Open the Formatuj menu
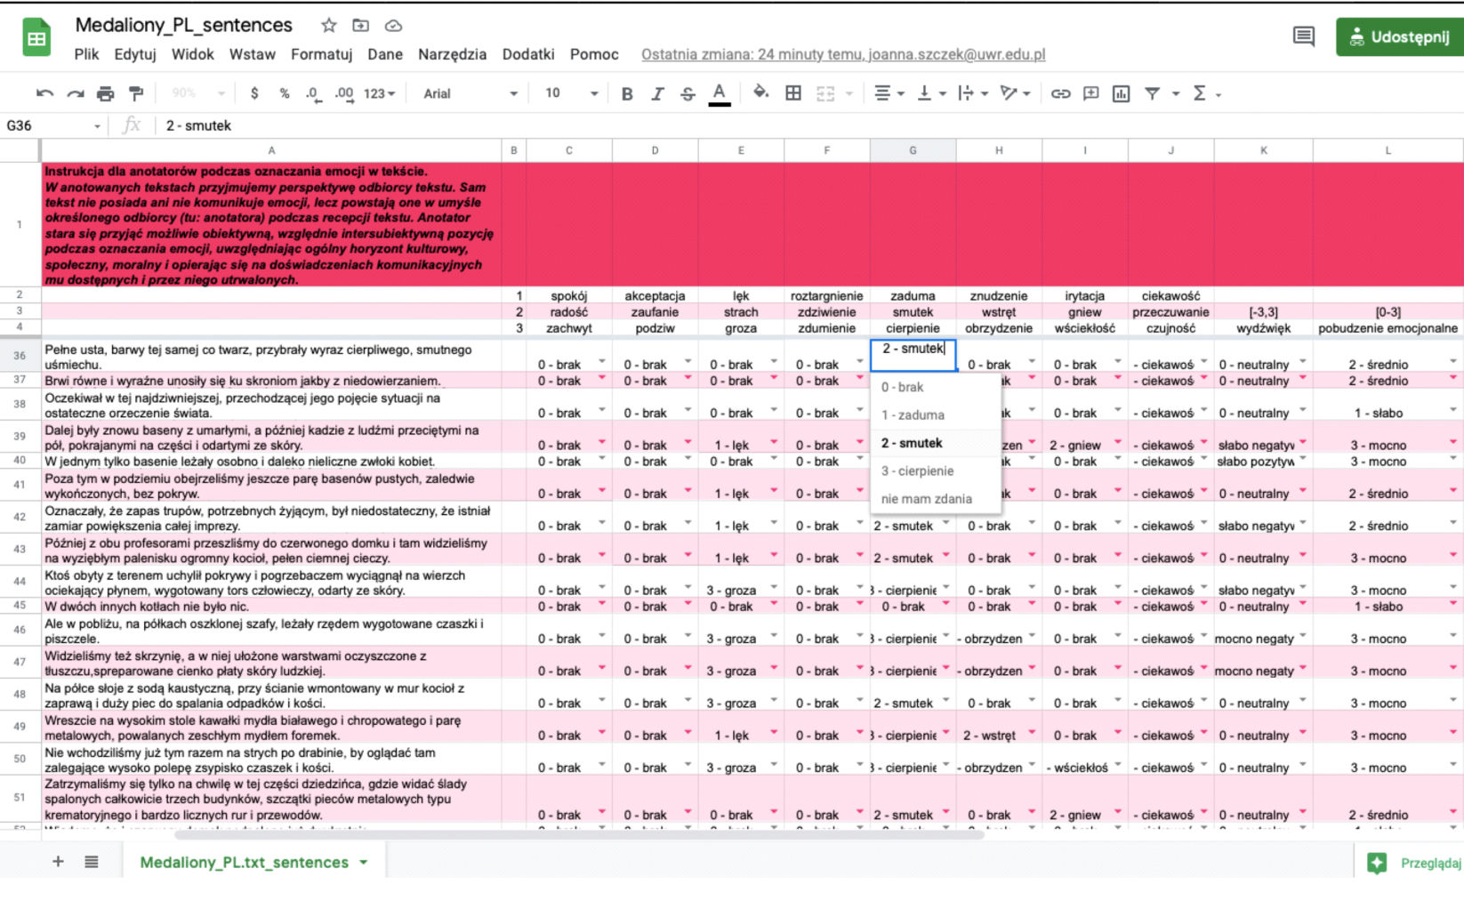This screenshot has height=901, width=1464. pos(321,54)
